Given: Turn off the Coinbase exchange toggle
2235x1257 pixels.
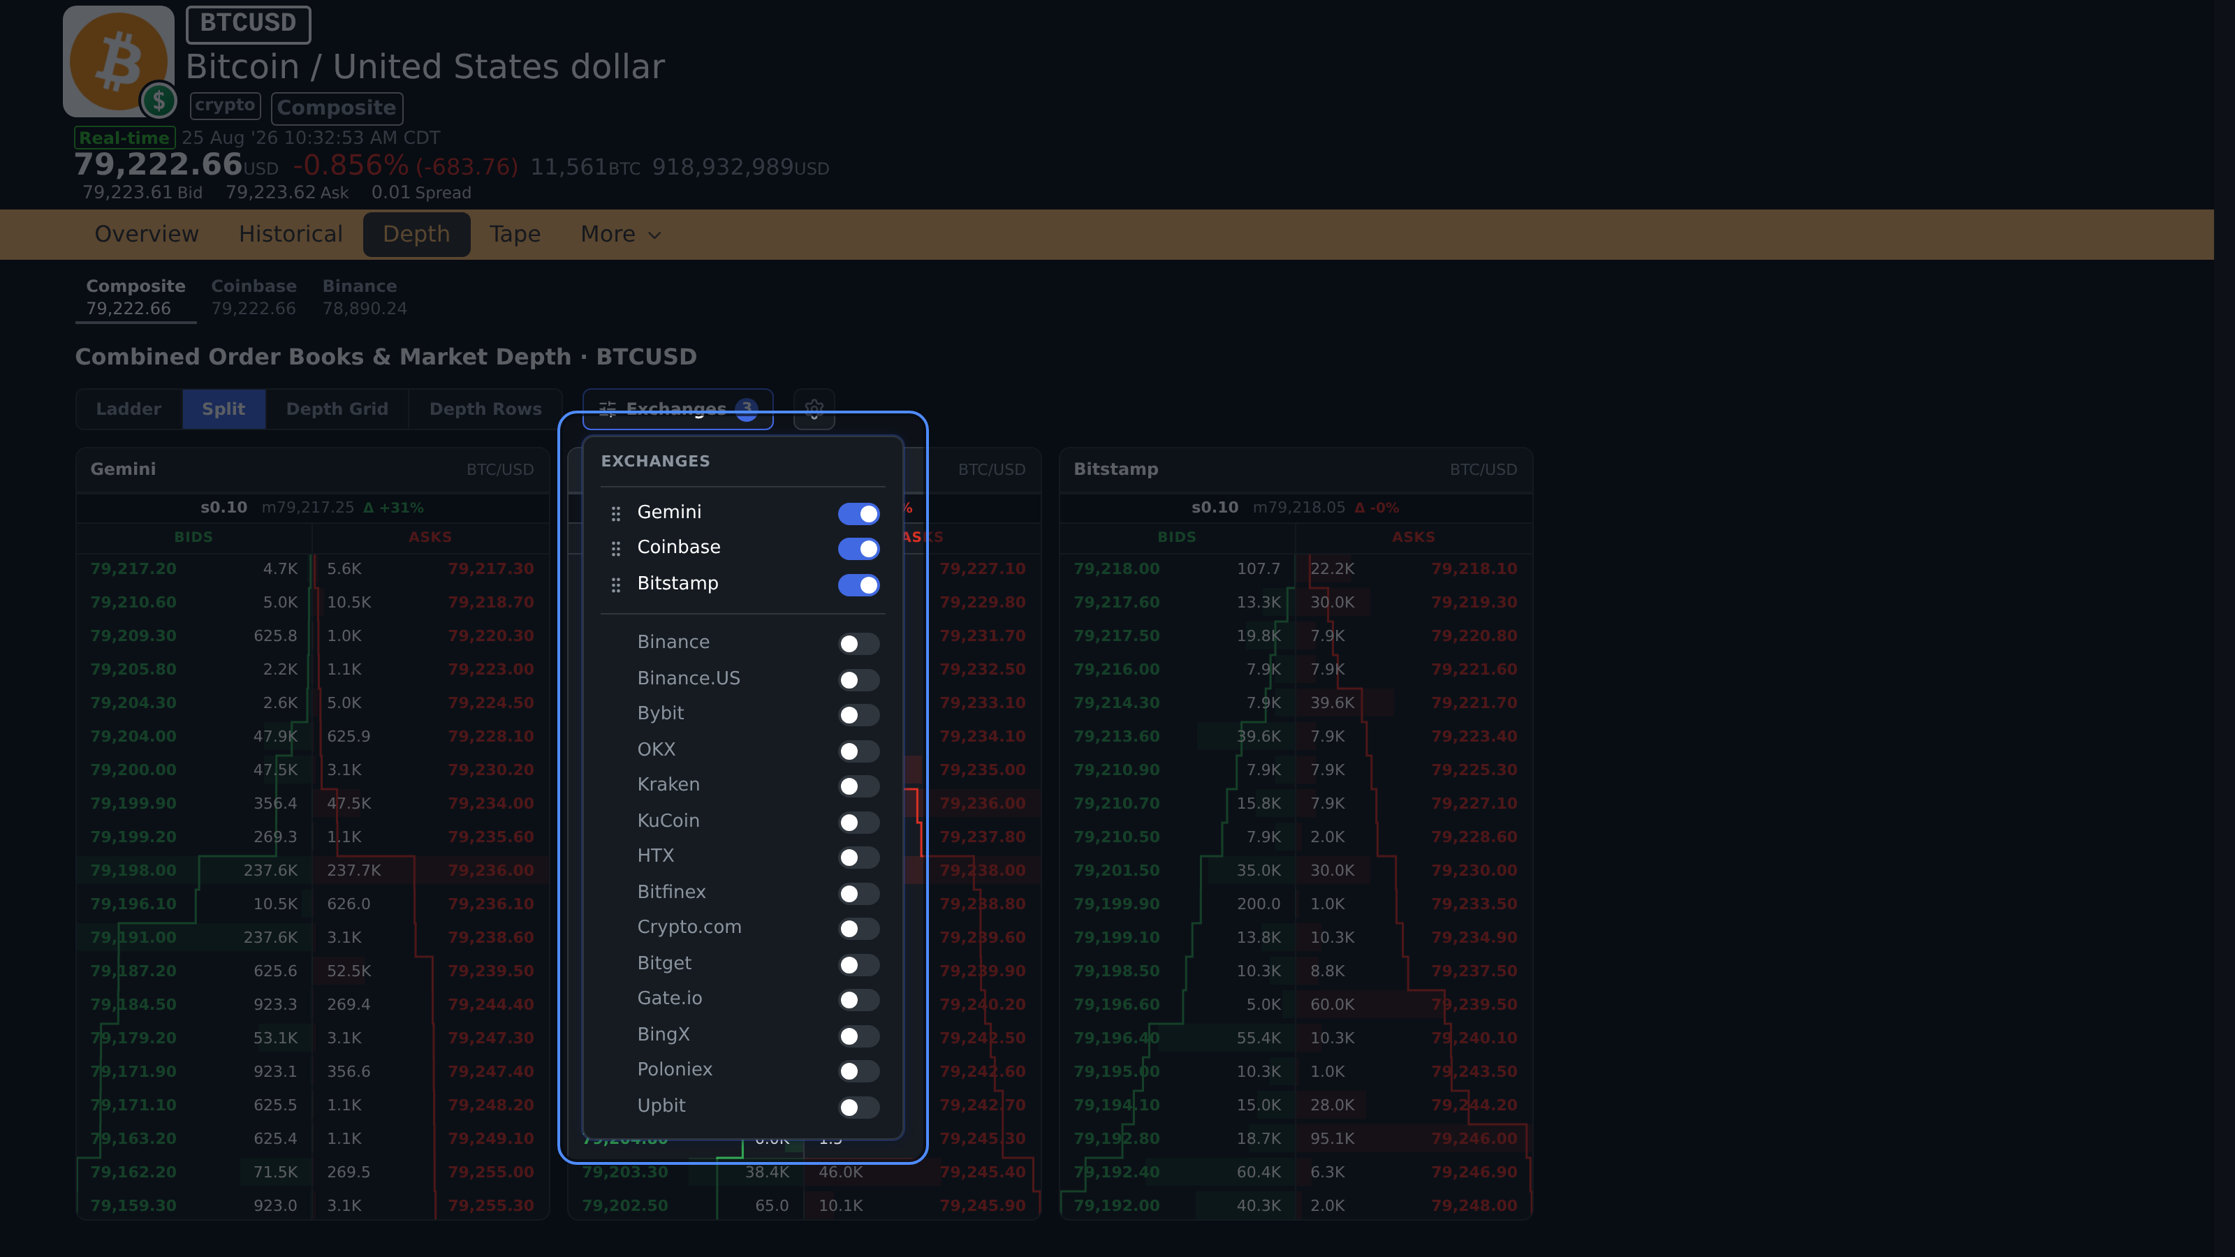Looking at the screenshot, I should click(x=858, y=549).
